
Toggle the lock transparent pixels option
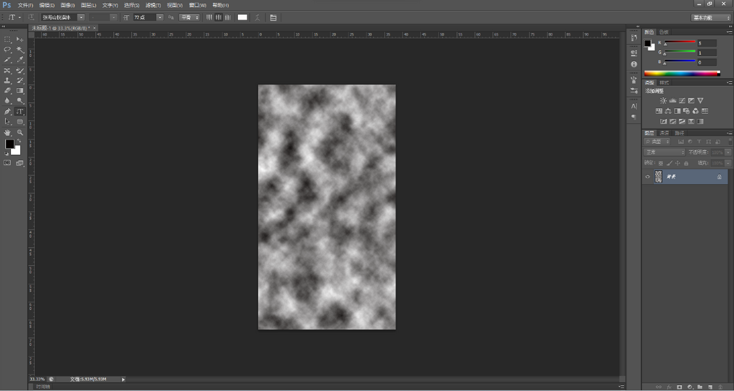pyautogui.click(x=661, y=163)
